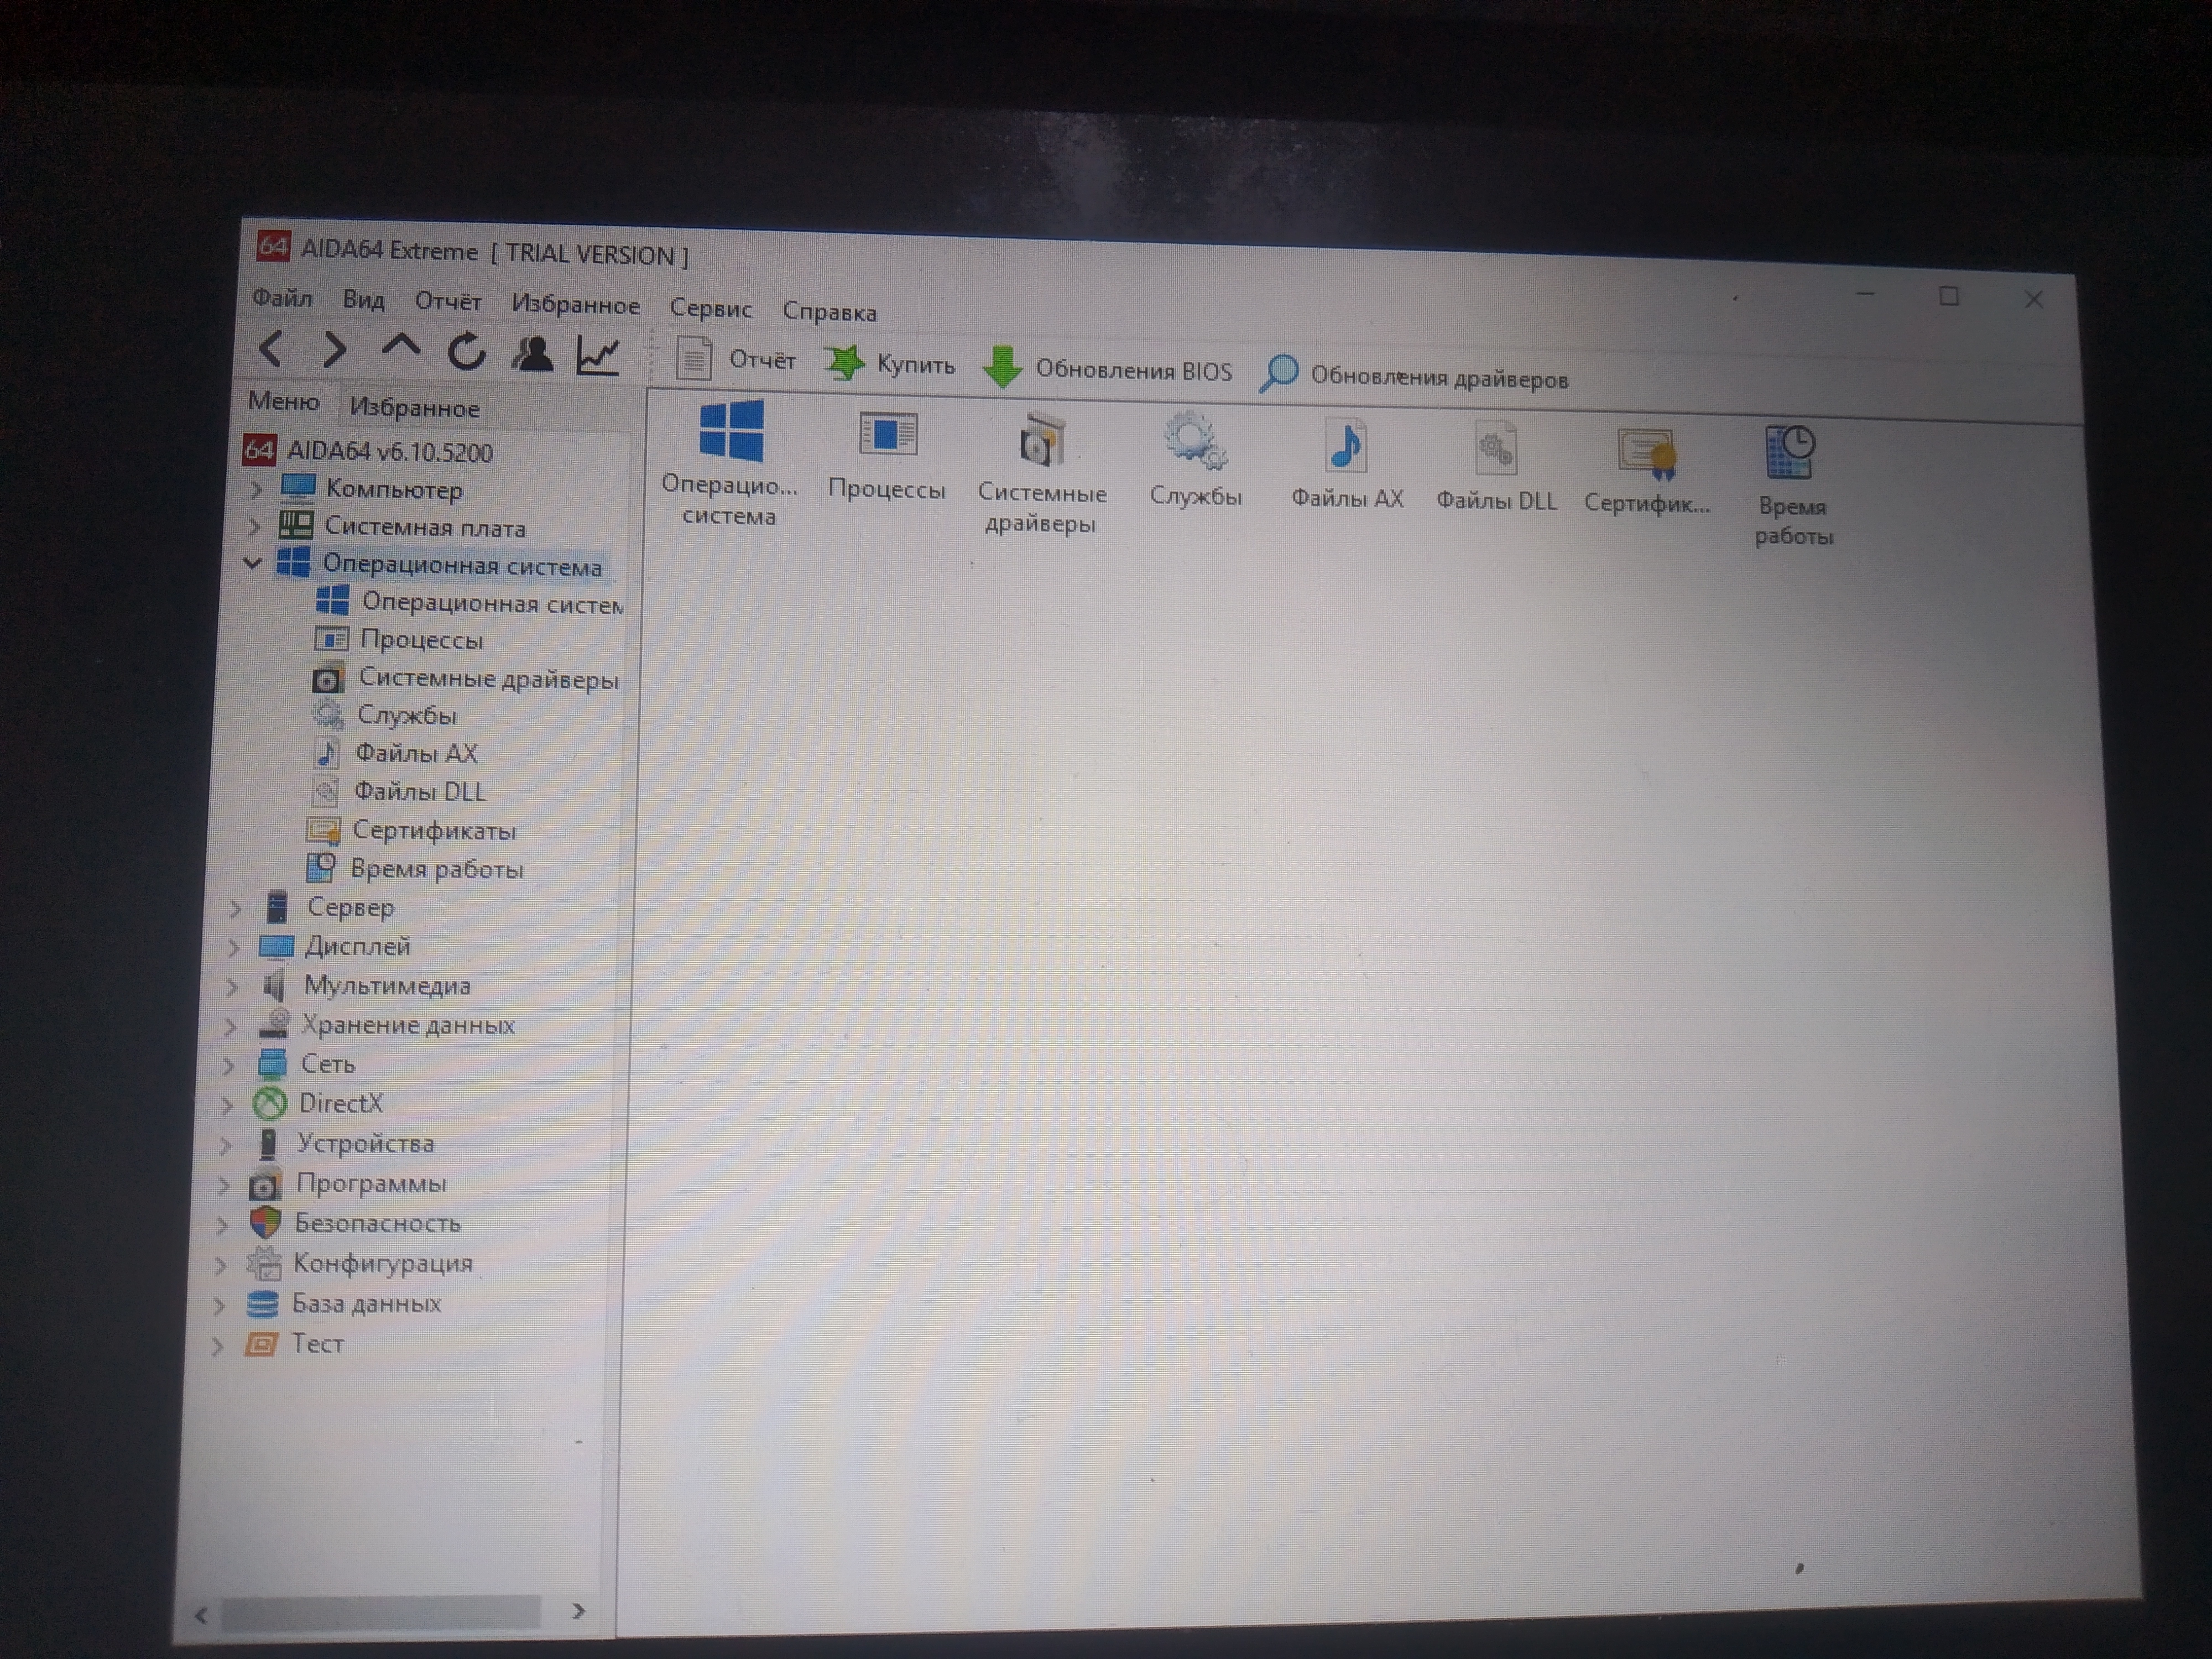The image size is (2212, 1659).
Task: Expand the Программы tree node
Action: click(x=223, y=1185)
